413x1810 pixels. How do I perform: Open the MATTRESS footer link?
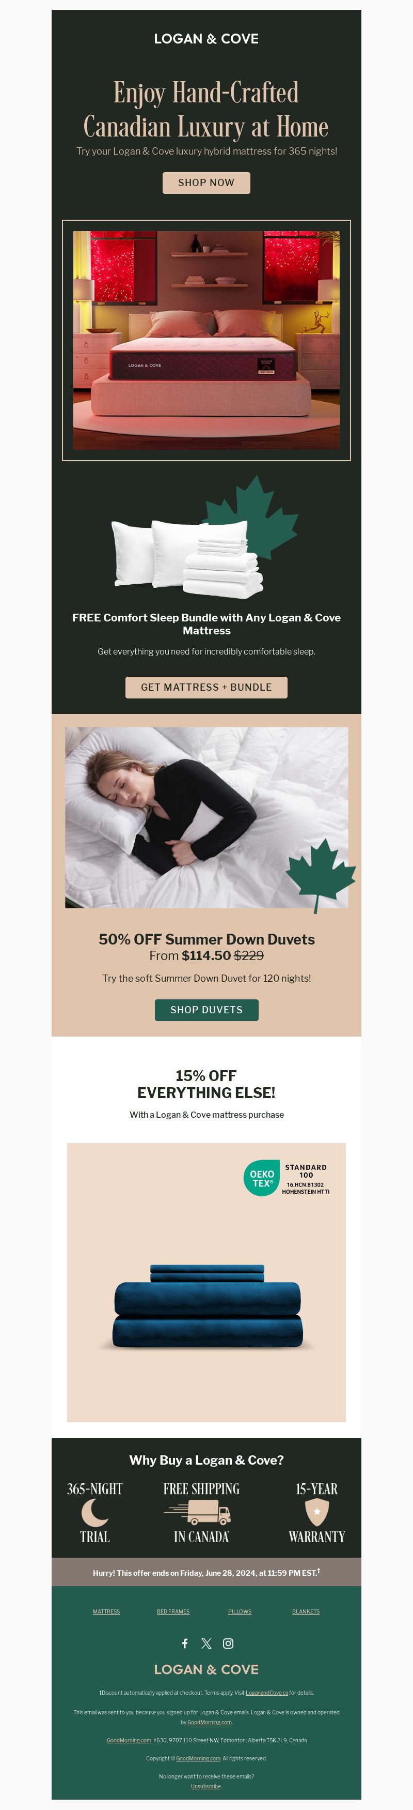tap(106, 1611)
